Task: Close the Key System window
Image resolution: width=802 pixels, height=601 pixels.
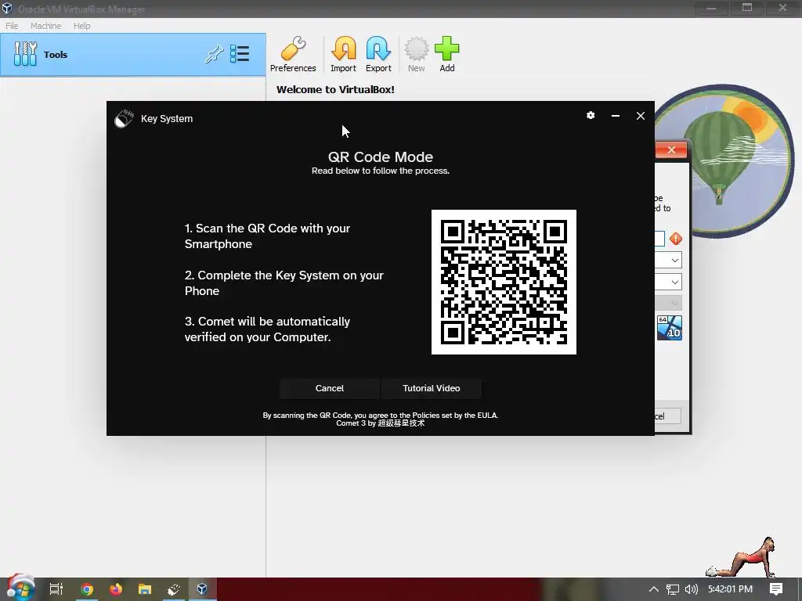Action: pyautogui.click(x=641, y=116)
